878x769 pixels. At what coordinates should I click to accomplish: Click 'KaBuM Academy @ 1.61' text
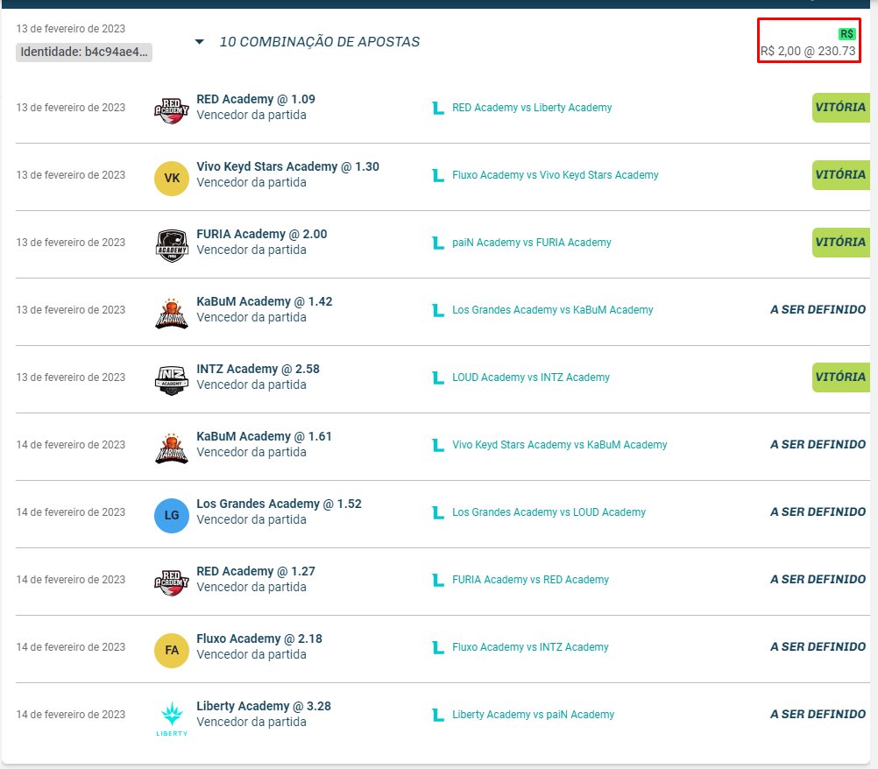[264, 436]
